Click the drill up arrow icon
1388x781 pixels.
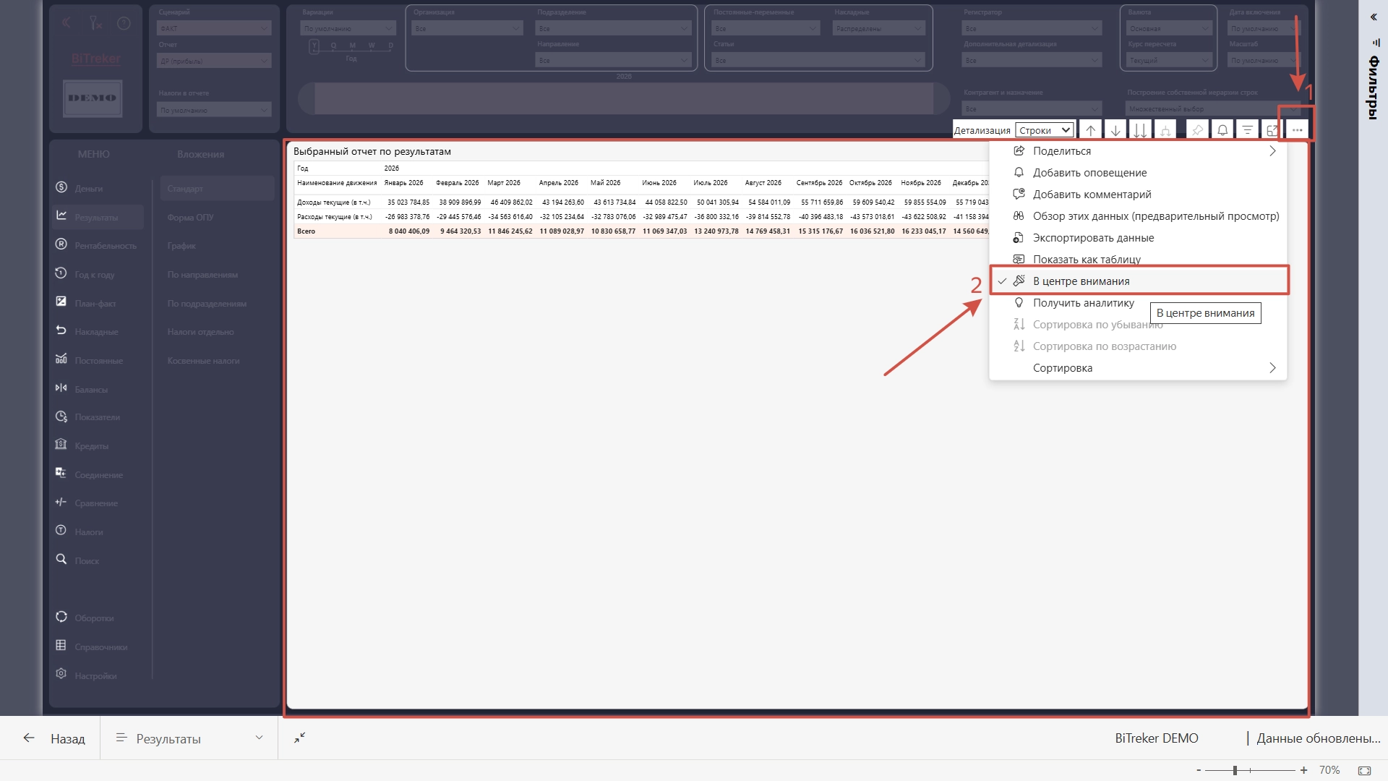[x=1091, y=130]
